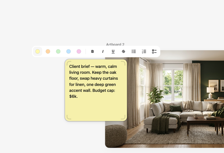Toggle bold formatting
Image resolution: width=224 pixels, height=153 pixels.
coord(93,51)
